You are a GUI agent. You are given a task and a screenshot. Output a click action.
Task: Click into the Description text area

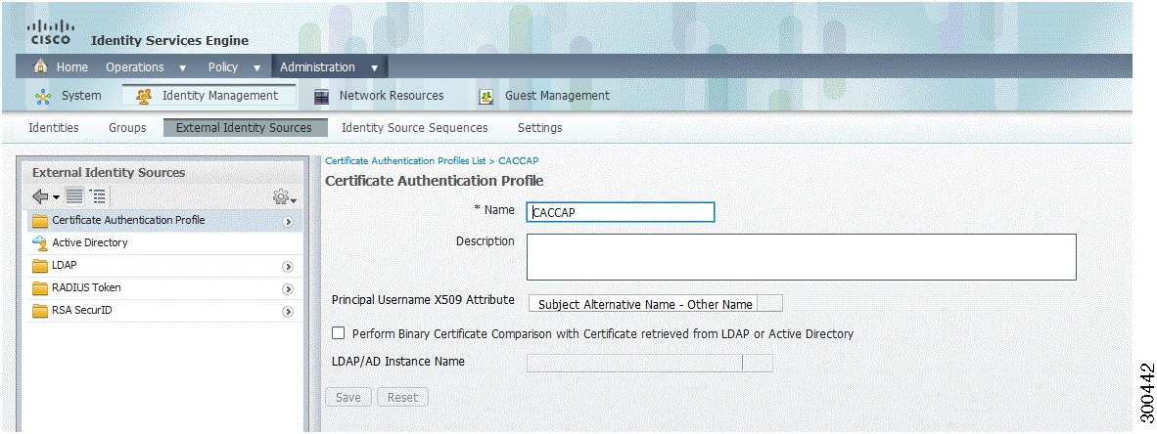tap(801, 257)
